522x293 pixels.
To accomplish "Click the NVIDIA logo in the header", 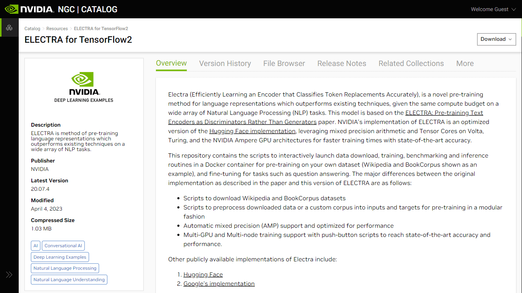I will [x=29, y=9].
